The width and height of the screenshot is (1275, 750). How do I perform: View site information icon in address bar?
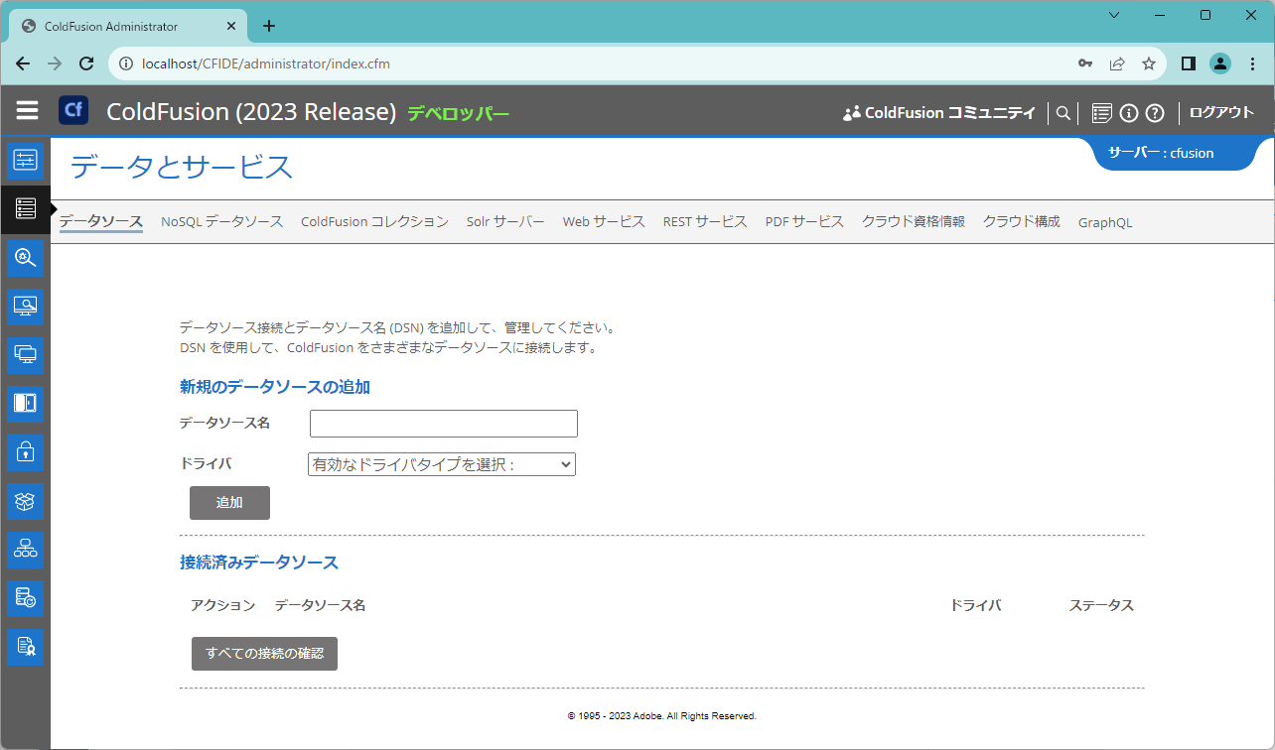point(126,63)
